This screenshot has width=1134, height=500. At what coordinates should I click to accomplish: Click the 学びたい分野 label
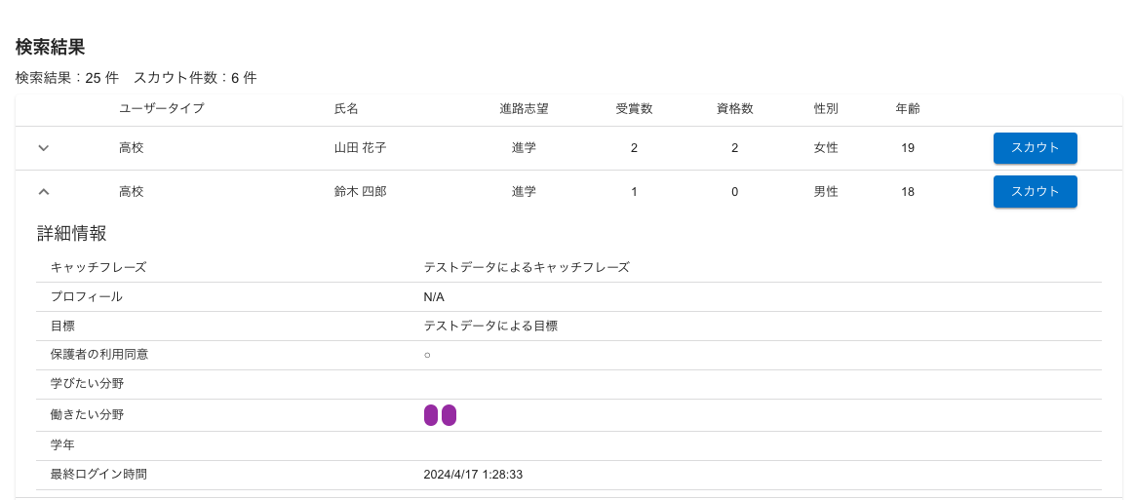coord(88,384)
